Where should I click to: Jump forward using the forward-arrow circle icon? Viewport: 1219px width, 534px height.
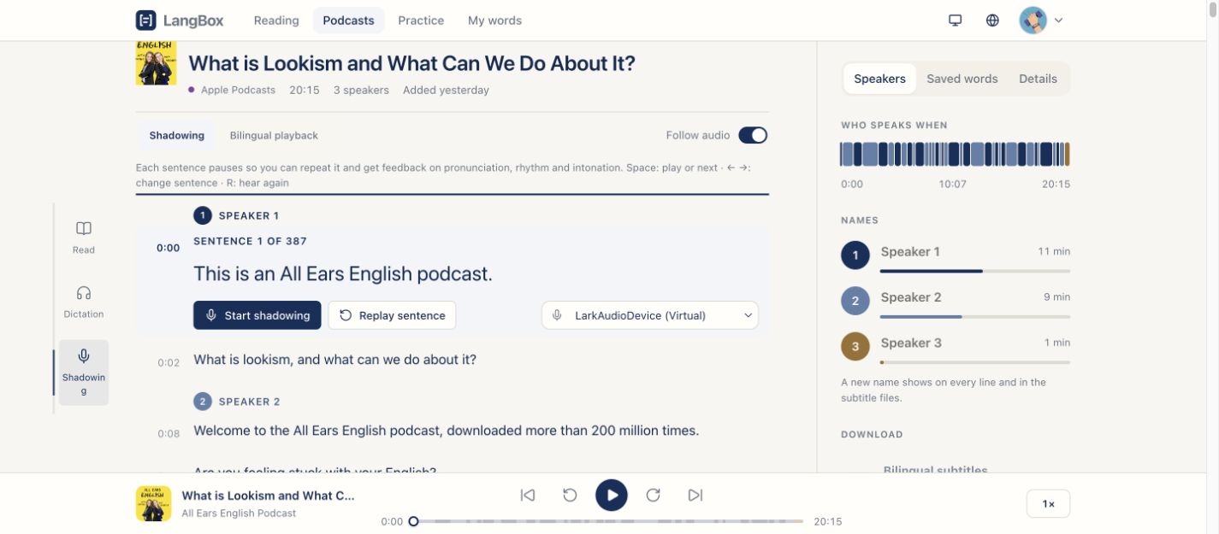654,495
